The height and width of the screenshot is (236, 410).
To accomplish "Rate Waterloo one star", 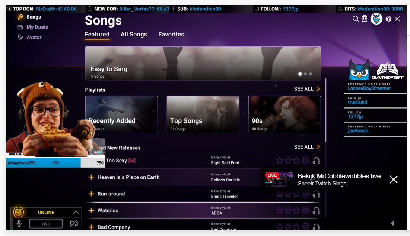I will (280, 210).
